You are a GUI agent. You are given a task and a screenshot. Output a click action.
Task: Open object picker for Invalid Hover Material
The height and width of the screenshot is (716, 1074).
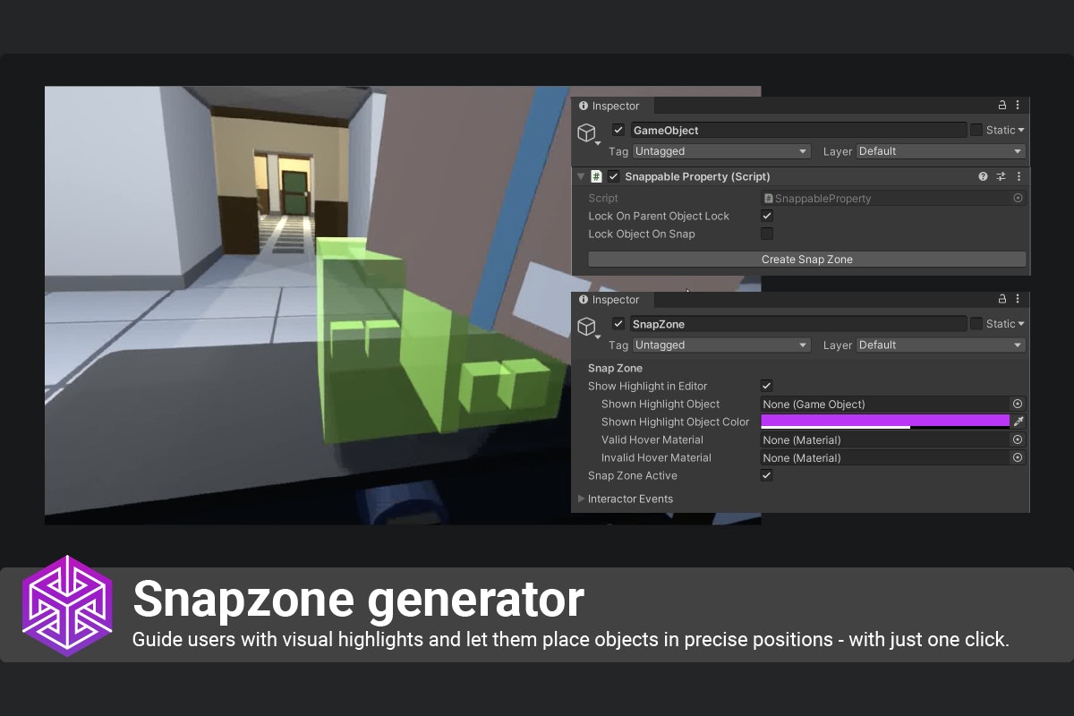tap(1018, 457)
